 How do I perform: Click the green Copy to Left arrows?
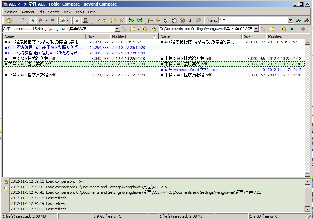(140, 20)
